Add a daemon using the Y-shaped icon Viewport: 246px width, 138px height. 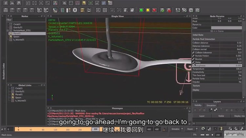pyautogui.click(x=77, y=3)
